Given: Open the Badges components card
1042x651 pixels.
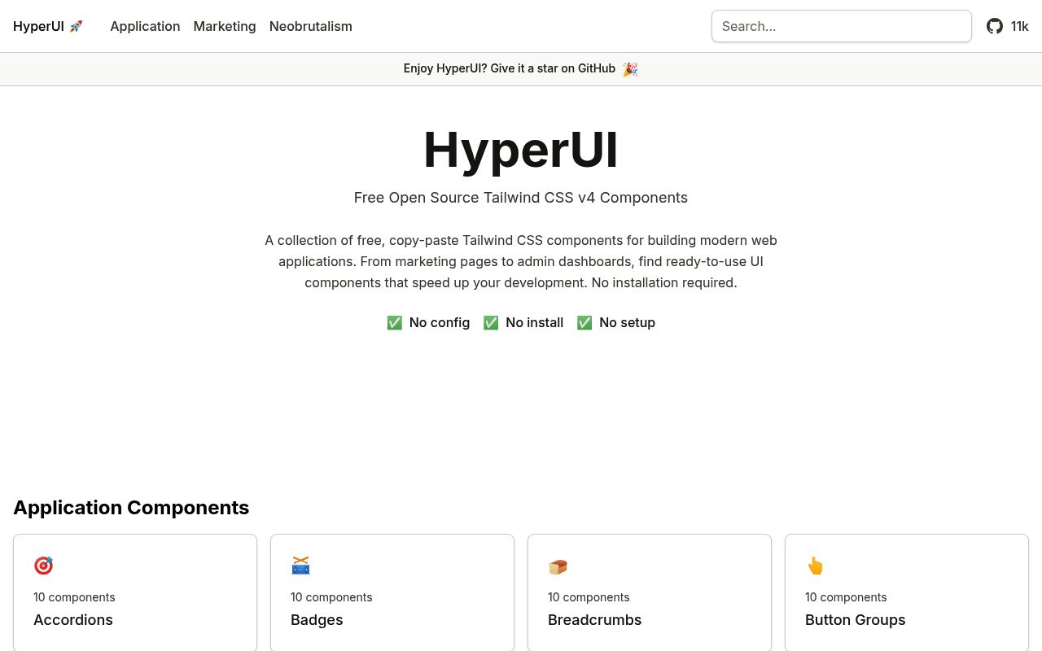Looking at the screenshot, I should tap(392, 592).
